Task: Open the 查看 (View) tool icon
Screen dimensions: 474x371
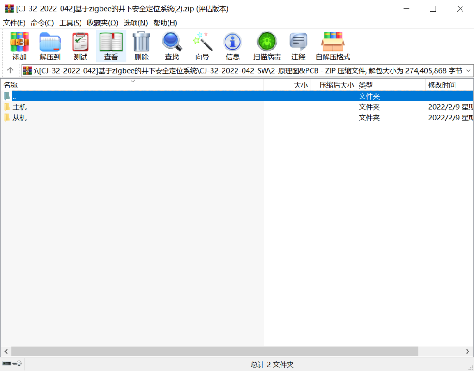Action: (x=111, y=45)
